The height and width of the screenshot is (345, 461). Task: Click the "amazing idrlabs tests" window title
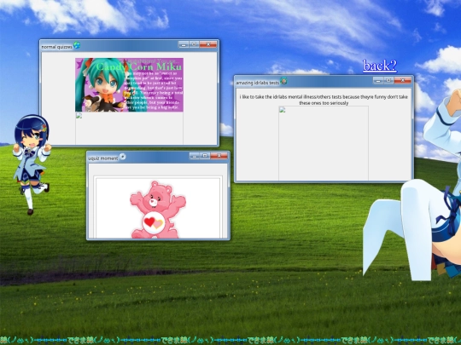coord(257,83)
